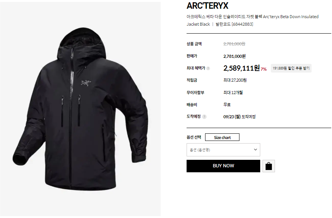This screenshot has height=218, width=332.
Task: Click the 옵션 선택 label
Action: (x=194, y=137)
